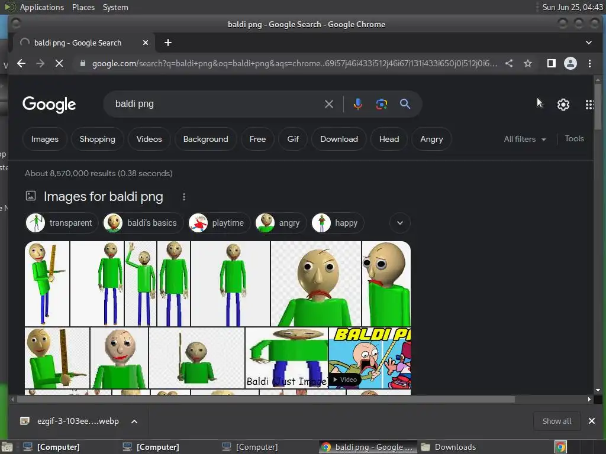This screenshot has width=606, height=454.
Task: Open the Applications menu
Action: point(42,7)
